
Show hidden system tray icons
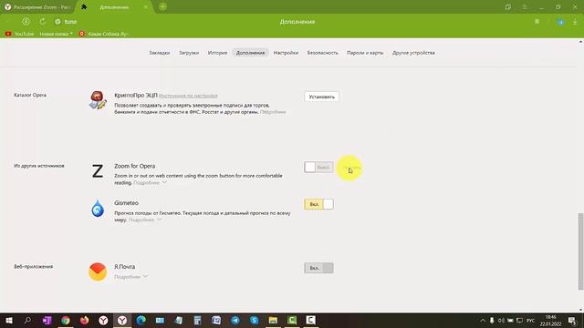tap(483, 321)
